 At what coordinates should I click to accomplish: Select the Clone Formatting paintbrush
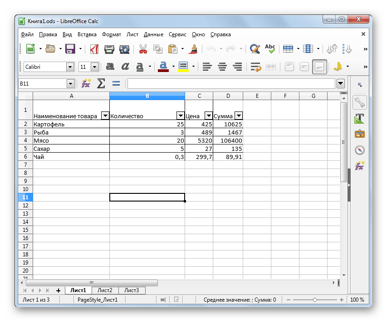click(194, 49)
